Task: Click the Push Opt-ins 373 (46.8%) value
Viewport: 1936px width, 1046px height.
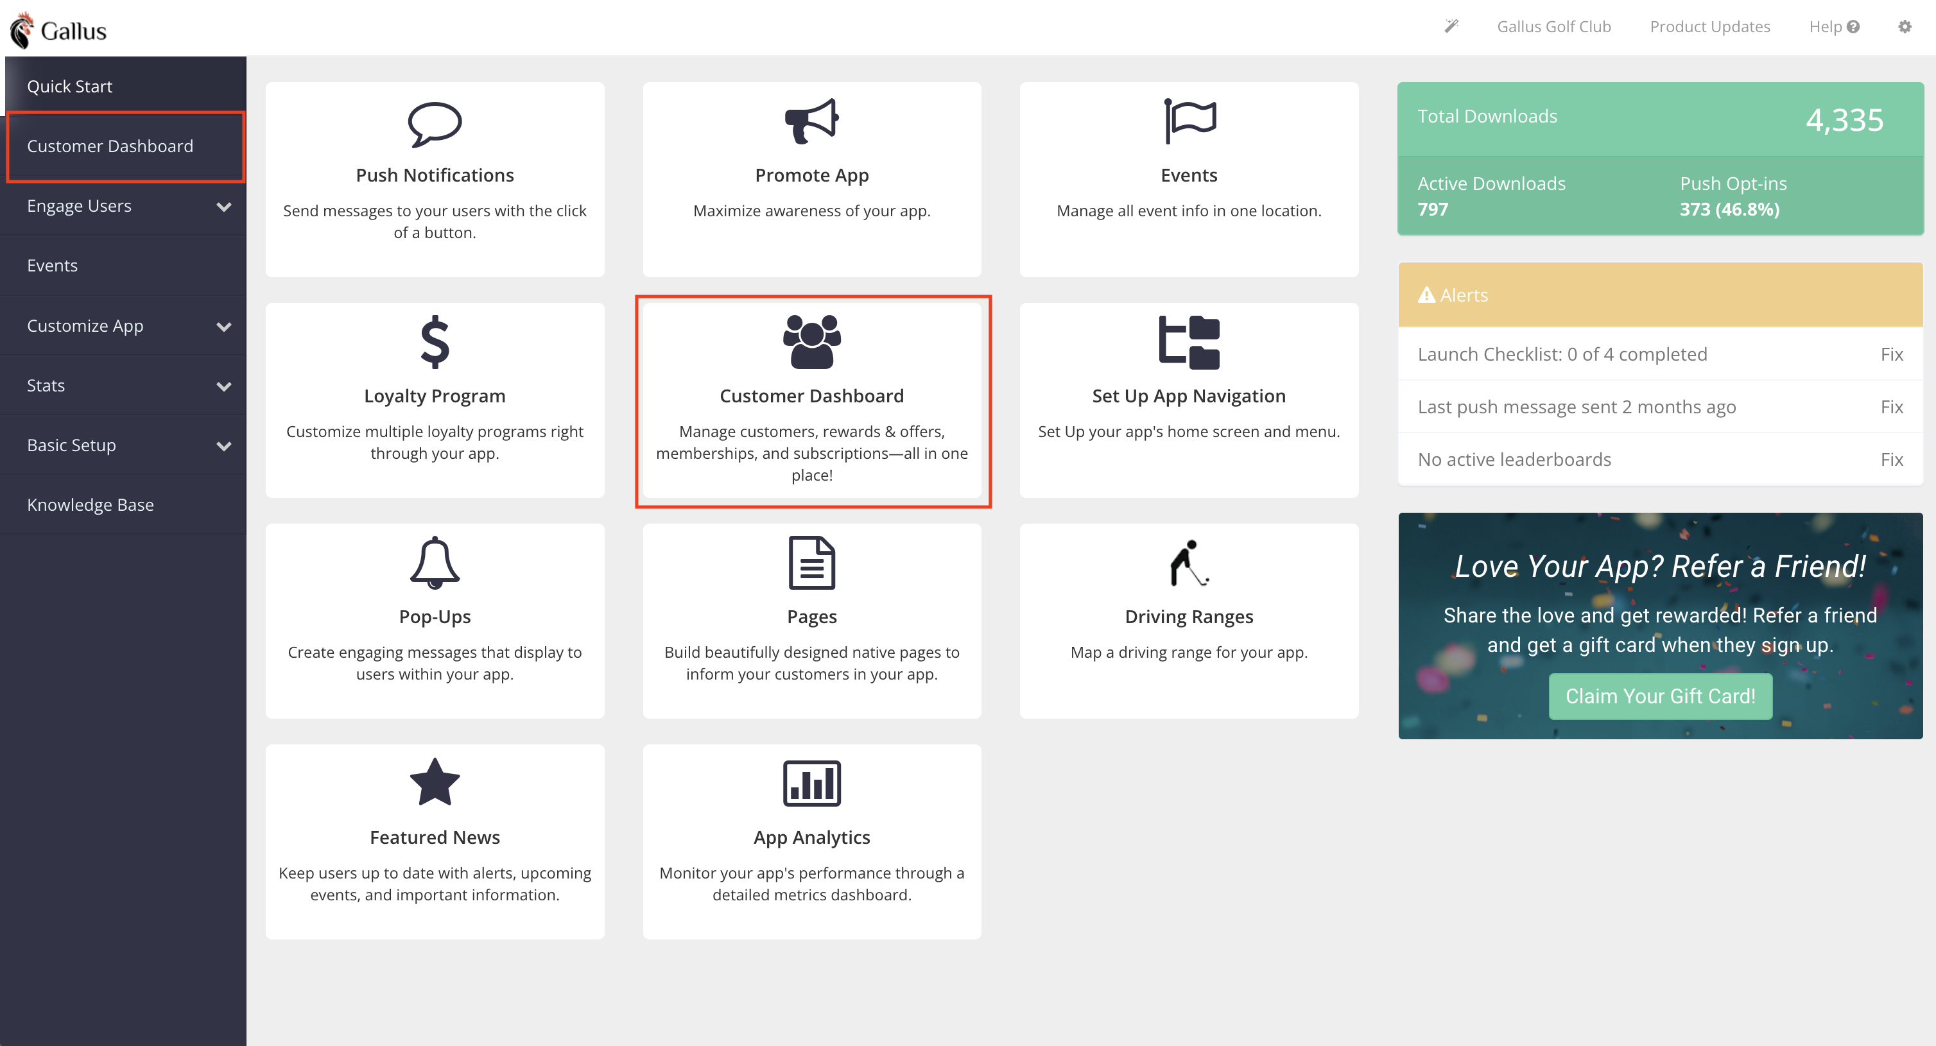Action: point(1729,209)
